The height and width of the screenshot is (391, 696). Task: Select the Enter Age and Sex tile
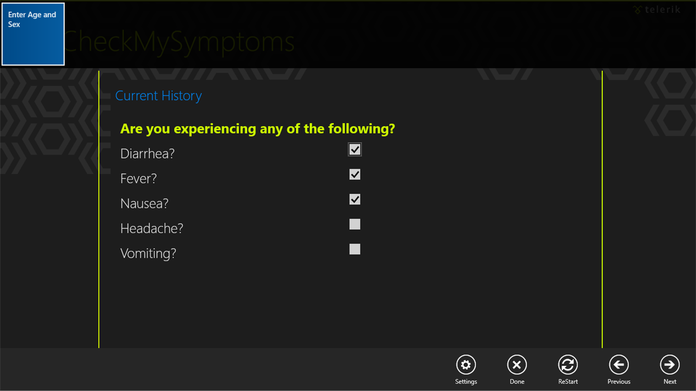33,34
